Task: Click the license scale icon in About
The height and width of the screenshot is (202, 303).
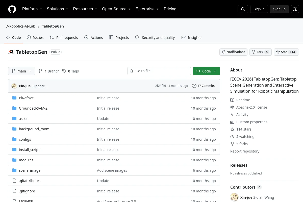Action: point(232,108)
